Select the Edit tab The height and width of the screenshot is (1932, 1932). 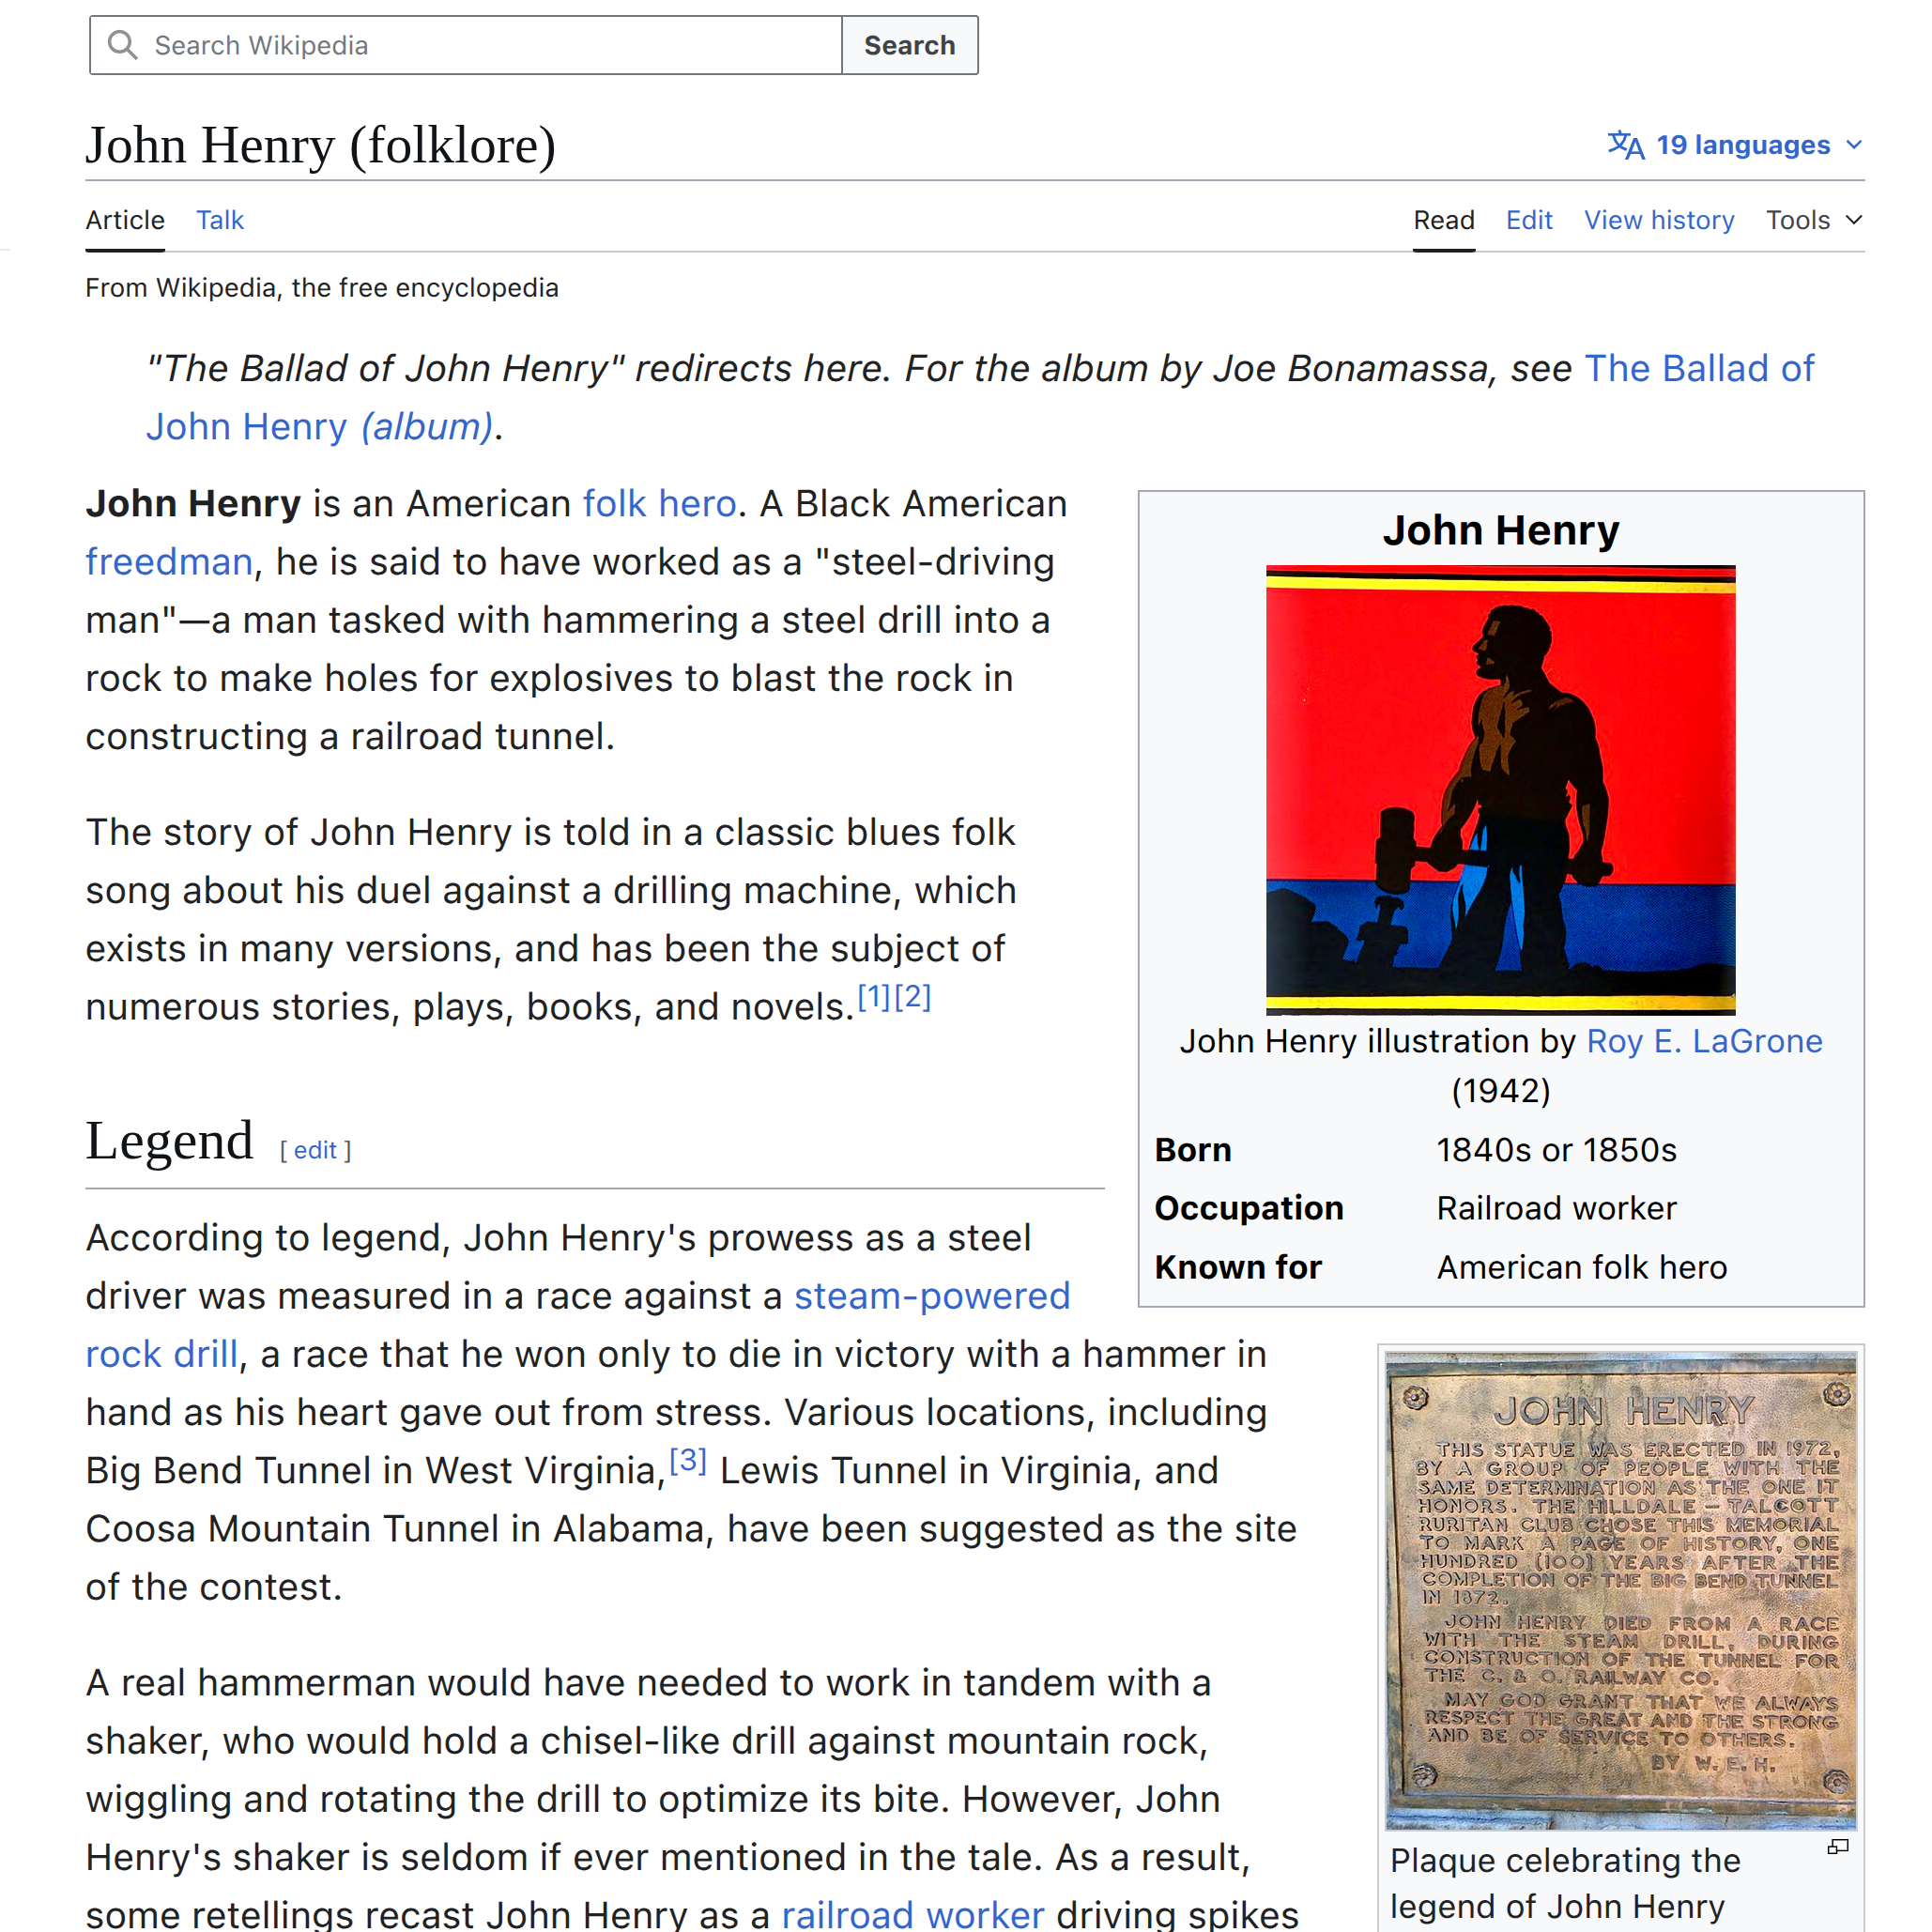tap(1528, 220)
